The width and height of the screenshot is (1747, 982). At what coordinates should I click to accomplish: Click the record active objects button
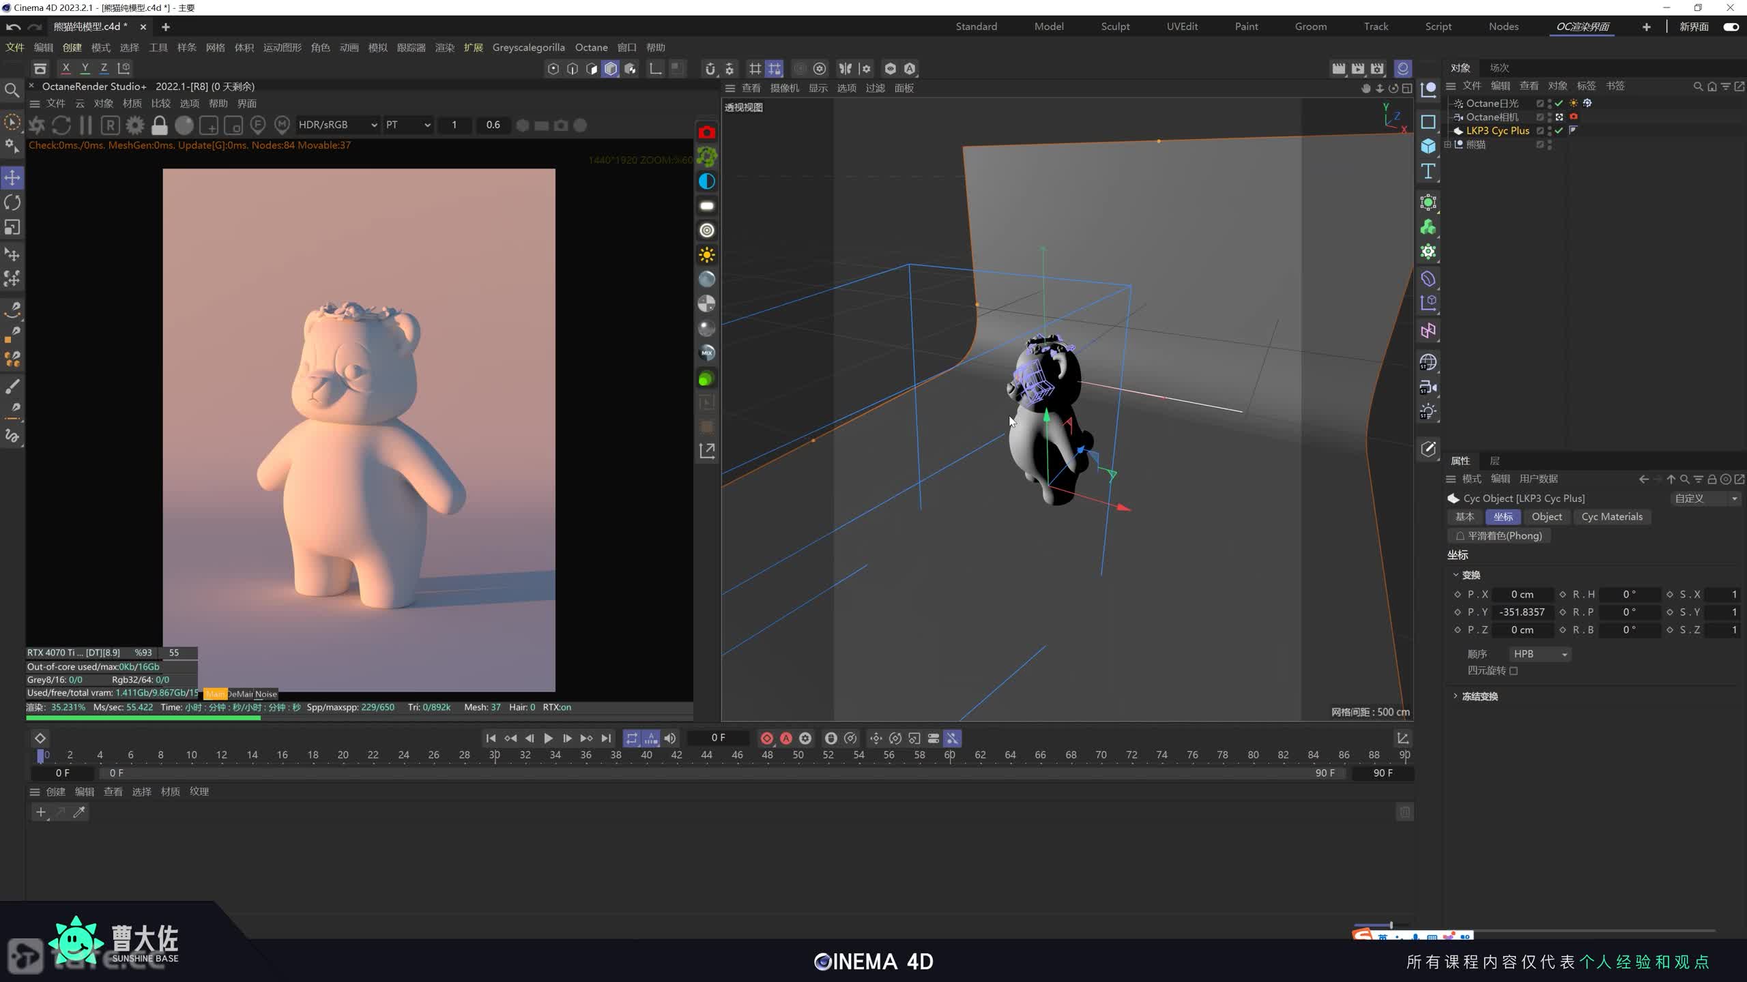[767, 738]
